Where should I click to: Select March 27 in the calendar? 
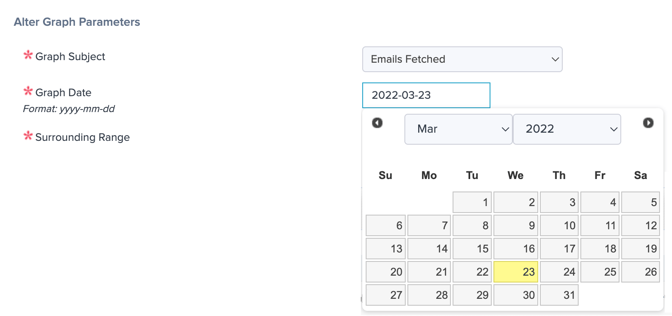coord(385,295)
